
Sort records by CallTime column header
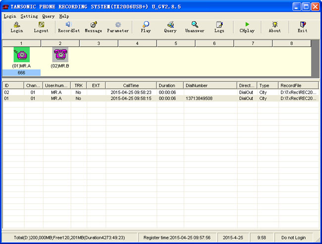131,86
